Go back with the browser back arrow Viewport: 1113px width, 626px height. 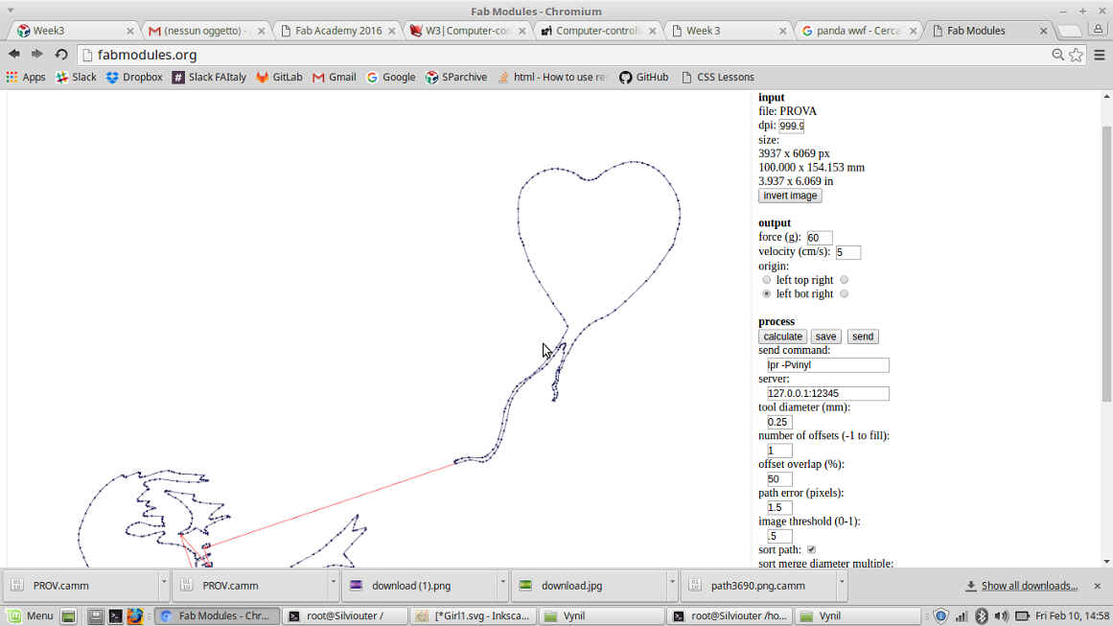point(14,54)
